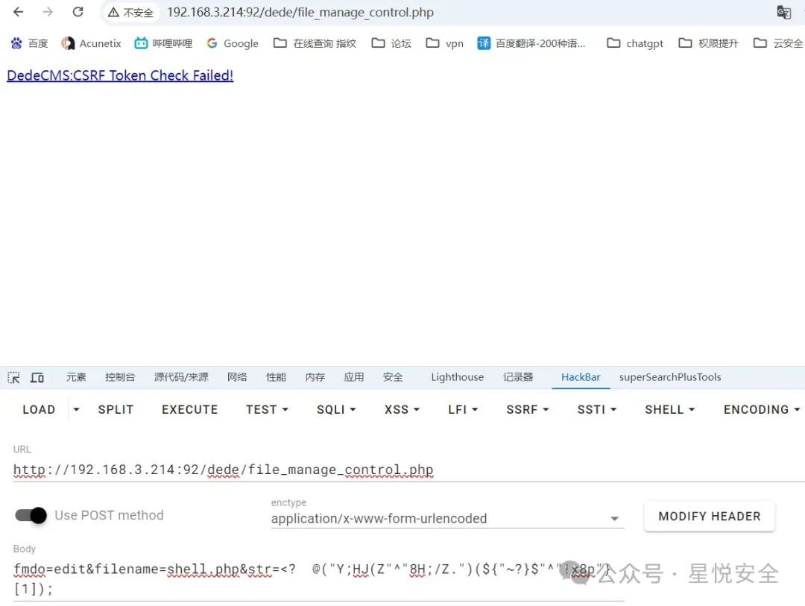Screen dimensions: 805x606
Task: Expand the SQLI dropdown menu
Action: pyautogui.click(x=336, y=409)
